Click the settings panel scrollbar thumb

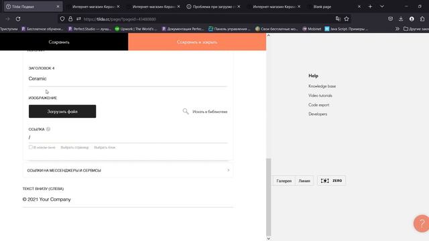(x=268, y=197)
